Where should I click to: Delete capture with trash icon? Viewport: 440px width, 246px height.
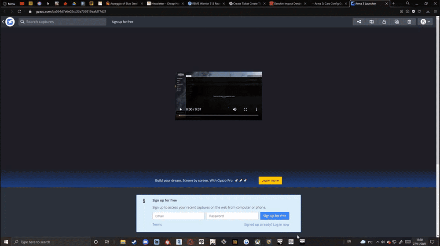[x=409, y=22]
